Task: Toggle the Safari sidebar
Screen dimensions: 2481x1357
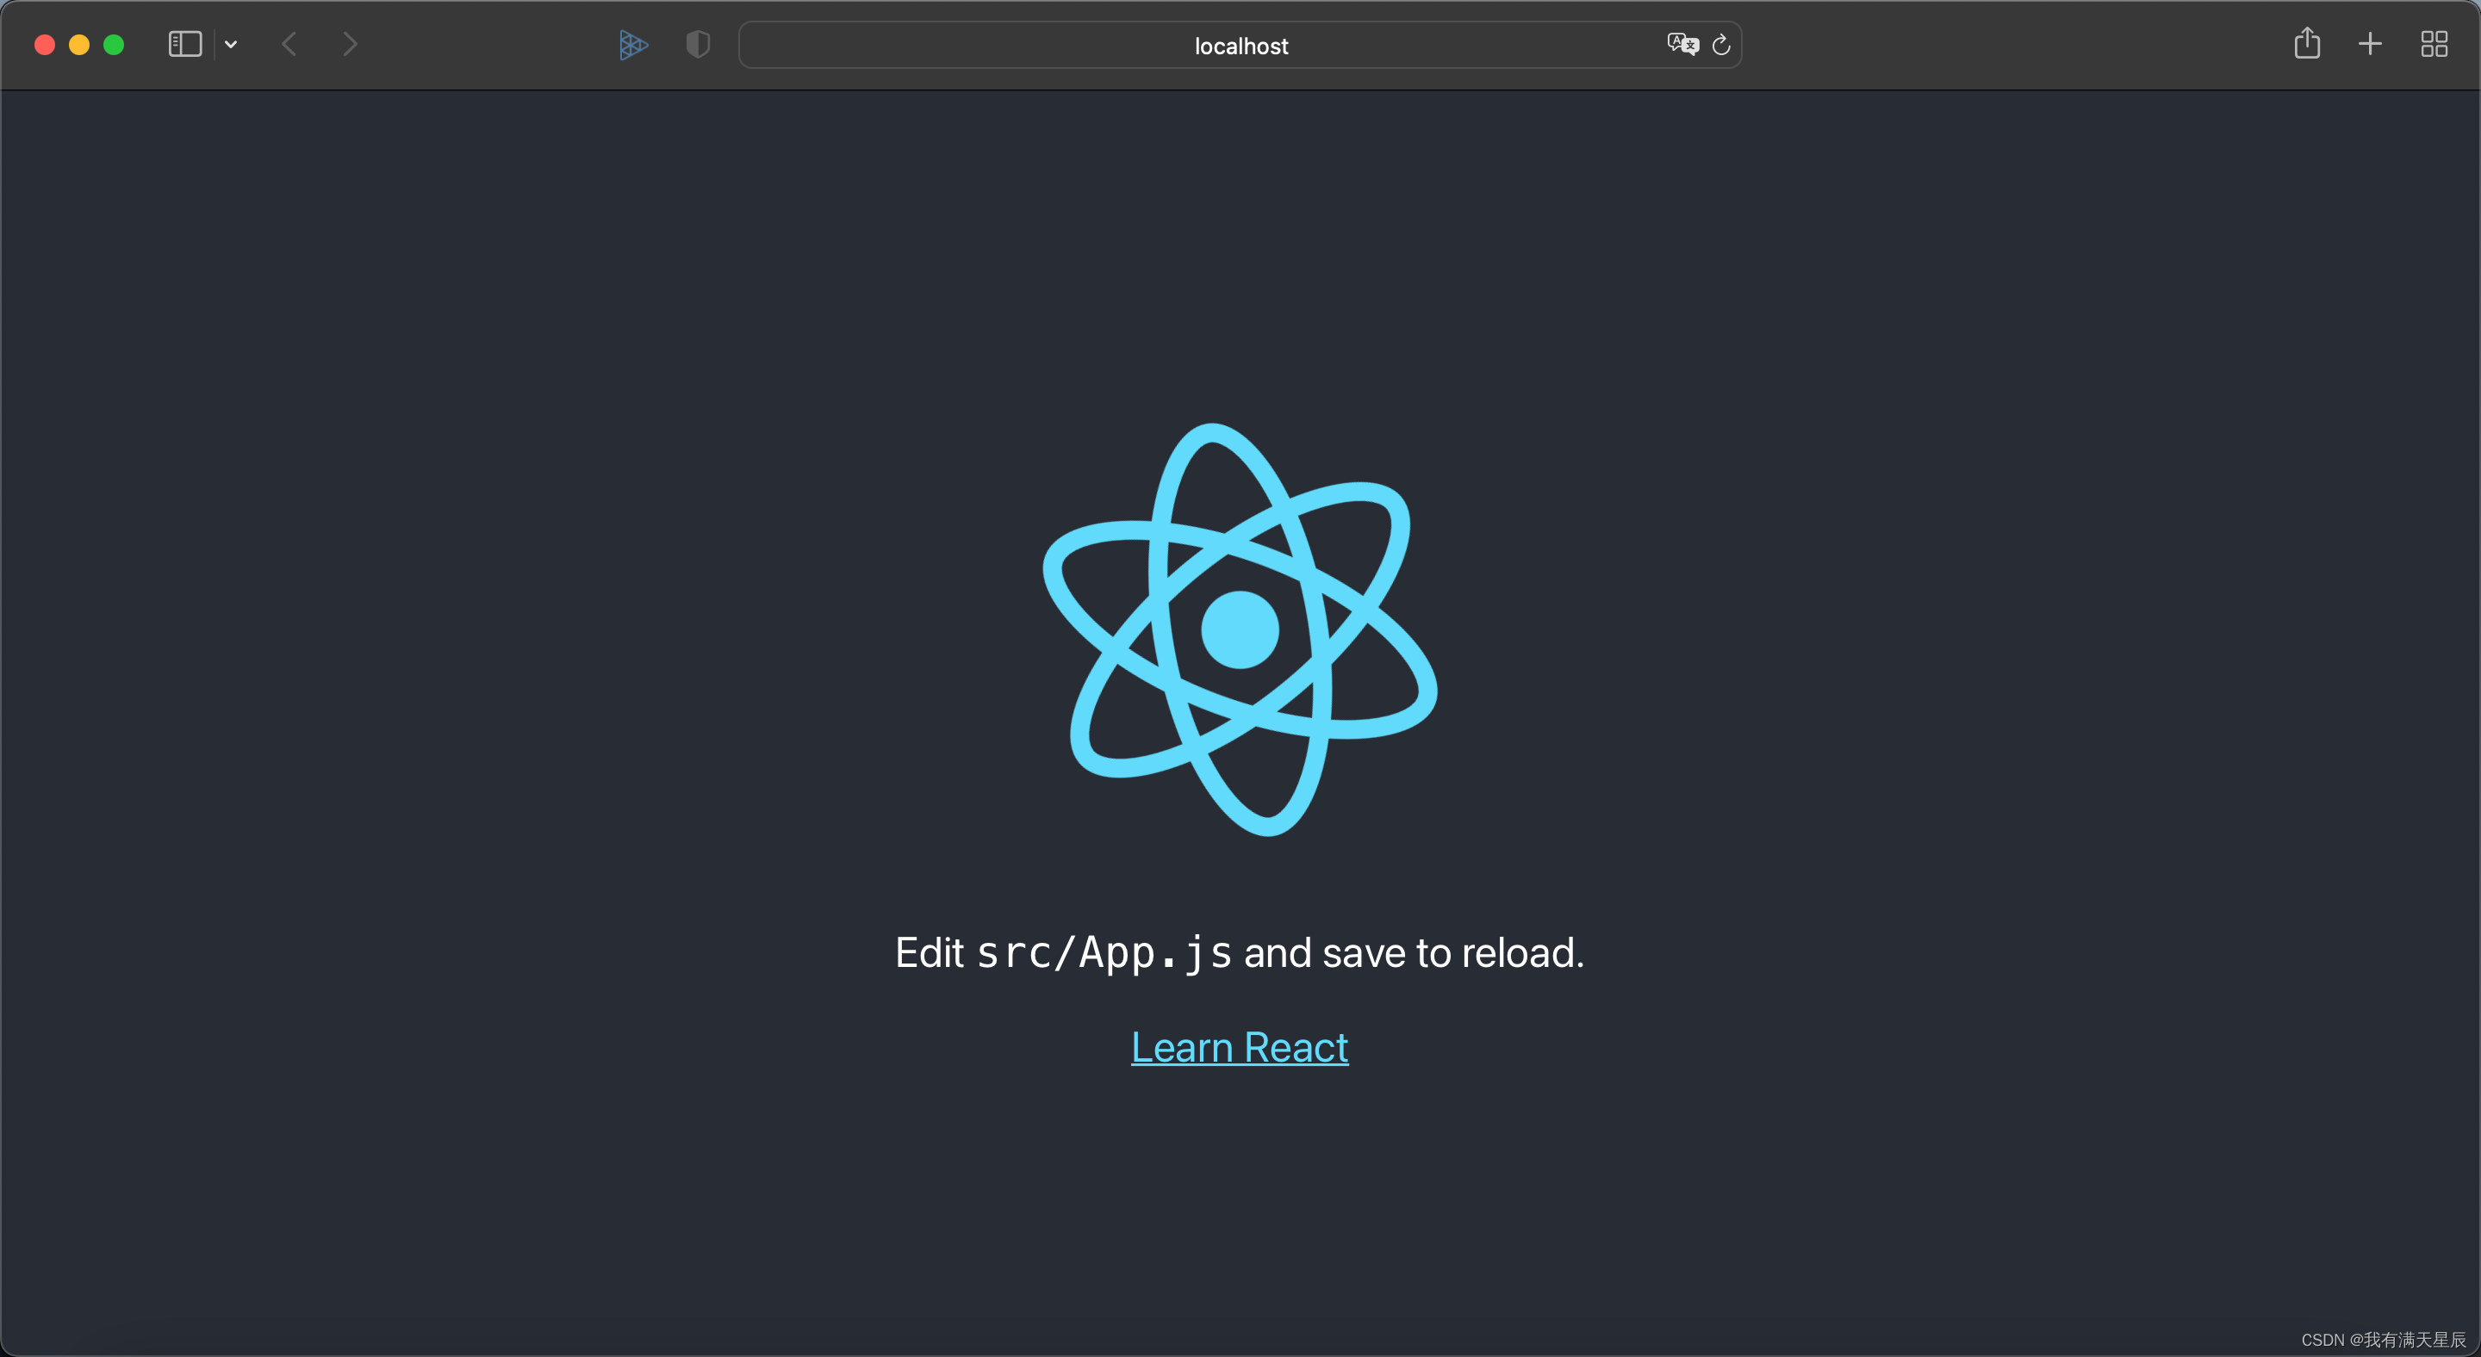Action: coord(184,44)
